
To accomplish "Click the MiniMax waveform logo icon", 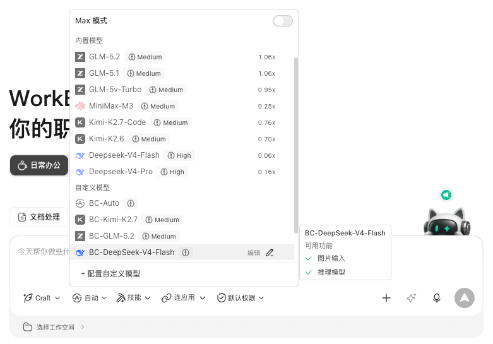I will (80, 106).
